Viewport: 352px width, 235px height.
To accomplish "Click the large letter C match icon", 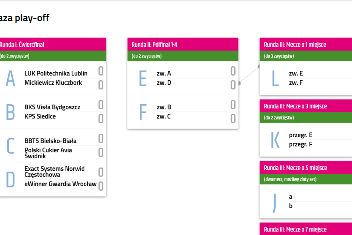I will click(10, 146).
